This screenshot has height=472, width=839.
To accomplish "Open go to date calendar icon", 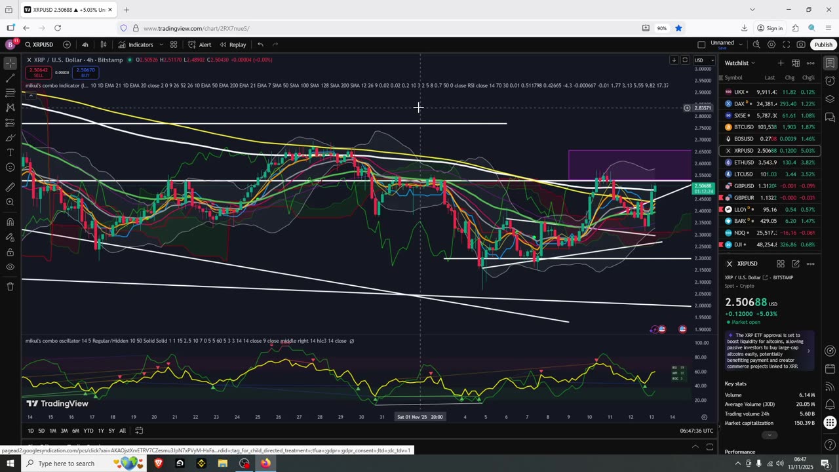I will 140,431.
